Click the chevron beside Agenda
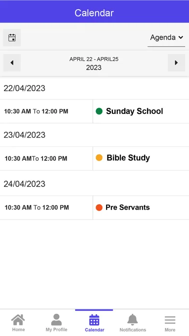Screen dimensions: 189x336 pyautogui.click(x=181, y=38)
